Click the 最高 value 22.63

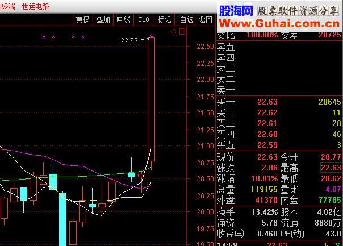click(331, 168)
